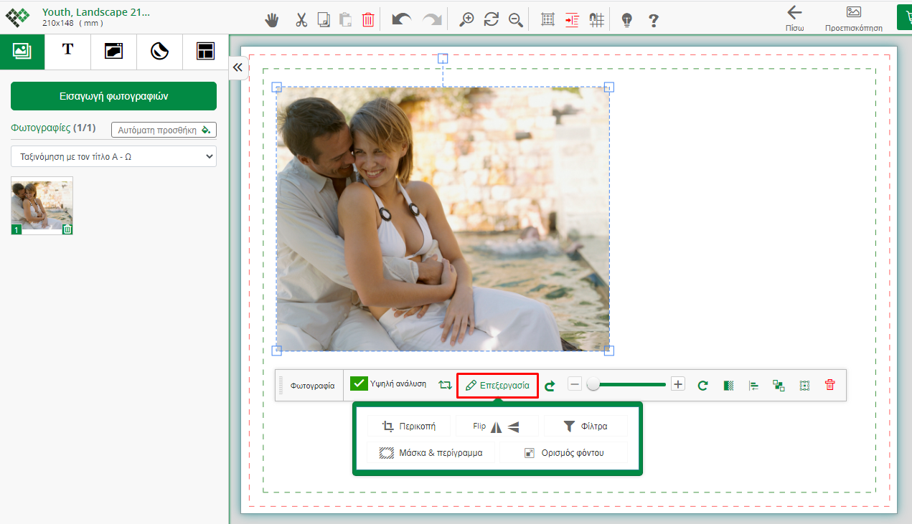912x524 pixels.
Task: Zoom out with the magnifier minus icon
Action: point(515,20)
